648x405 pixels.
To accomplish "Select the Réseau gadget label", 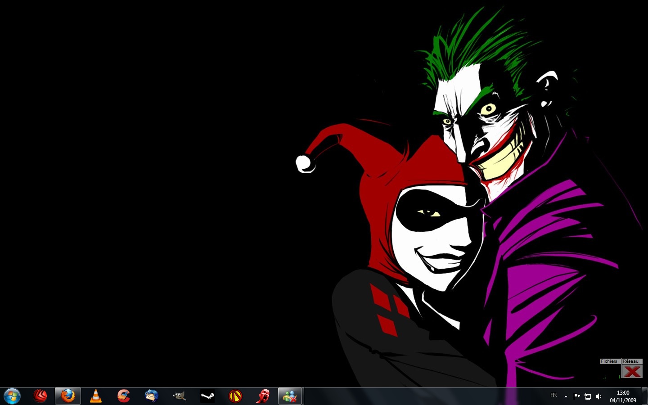I will [x=632, y=361].
